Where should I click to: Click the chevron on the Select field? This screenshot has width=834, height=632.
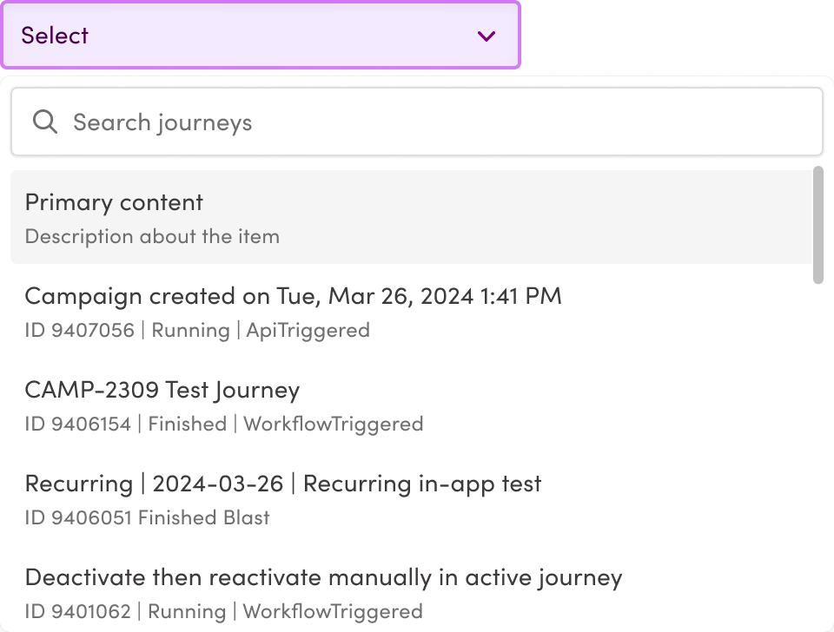click(x=485, y=36)
